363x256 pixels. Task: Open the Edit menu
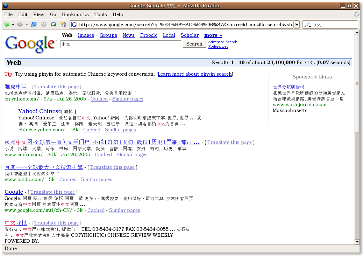[23, 14]
